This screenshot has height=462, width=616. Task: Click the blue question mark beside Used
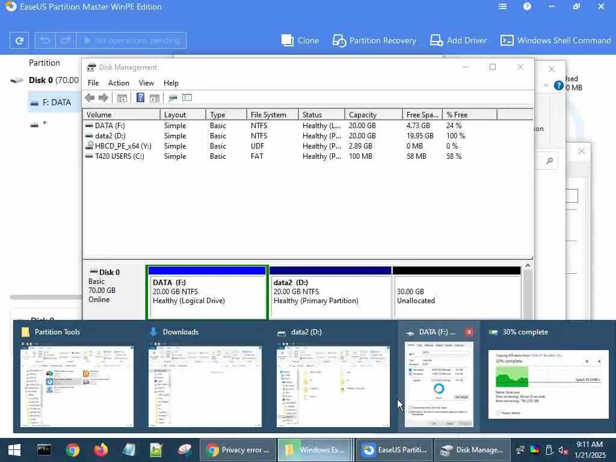click(x=558, y=85)
